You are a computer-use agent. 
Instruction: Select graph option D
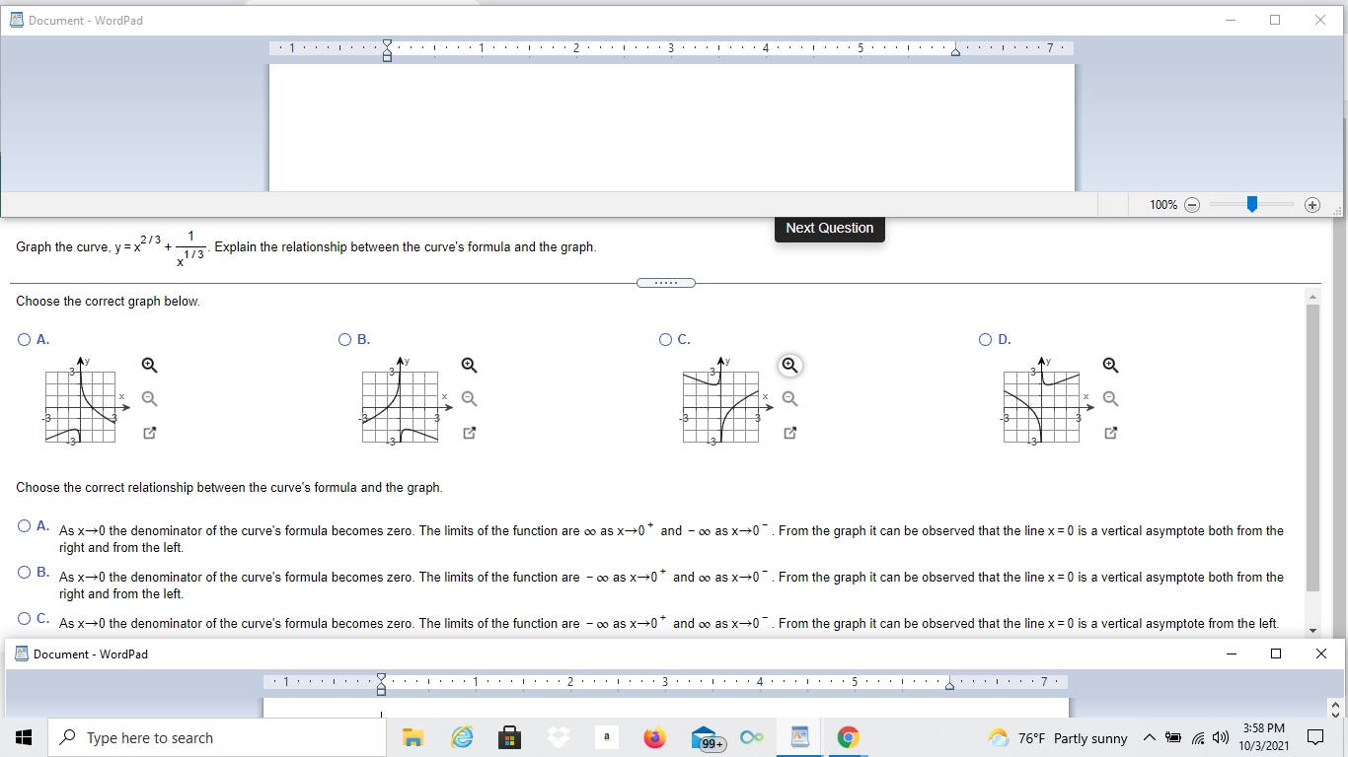[x=984, y=339]
